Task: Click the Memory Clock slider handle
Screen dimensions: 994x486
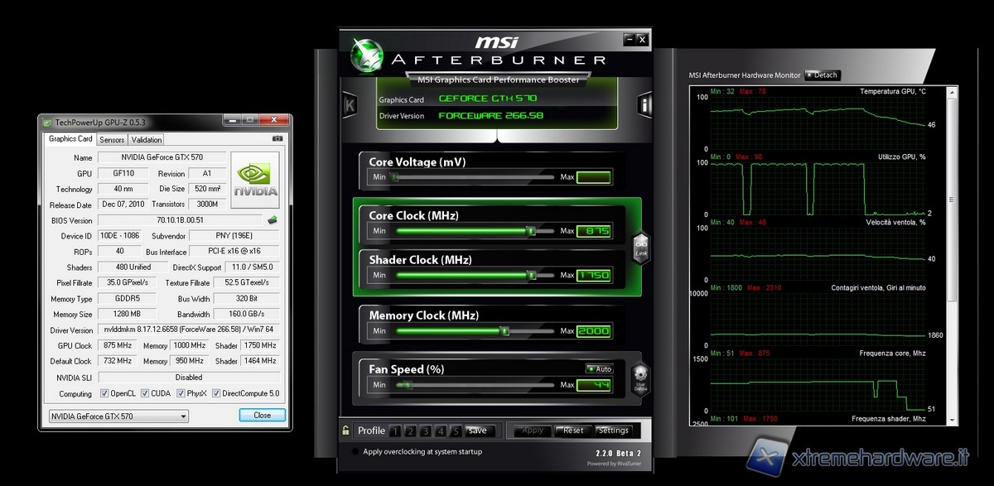Action: tap(504, 331)
